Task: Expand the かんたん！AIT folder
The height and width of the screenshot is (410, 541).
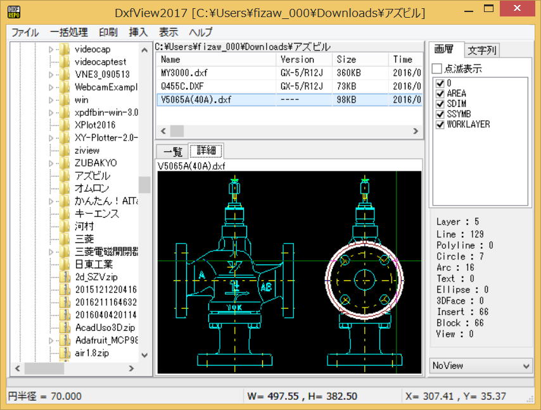Action: tap(51, 201)
